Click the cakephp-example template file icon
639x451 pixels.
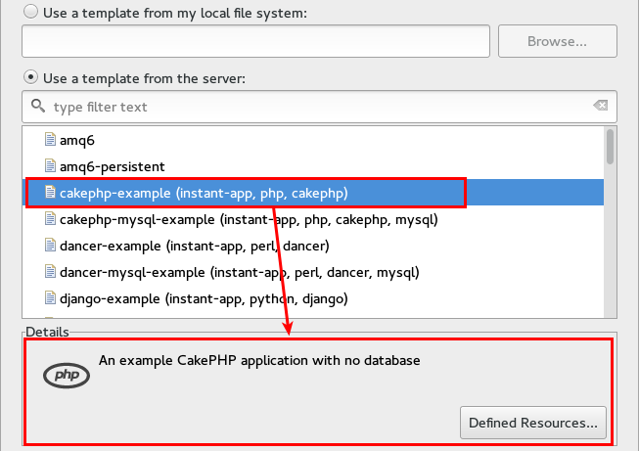50,193
